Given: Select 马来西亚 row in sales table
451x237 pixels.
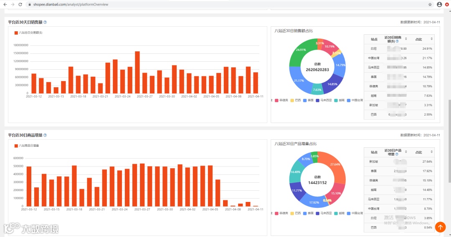Looking at the screenshot, I should (x=399, y=68).
